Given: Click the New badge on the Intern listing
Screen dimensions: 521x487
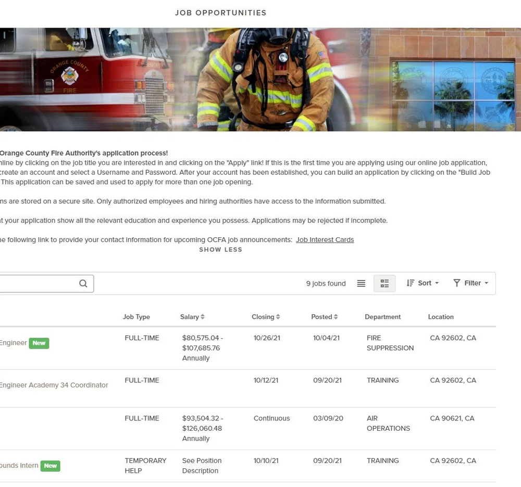Looking at the screenshot, I should click(50, 466).
